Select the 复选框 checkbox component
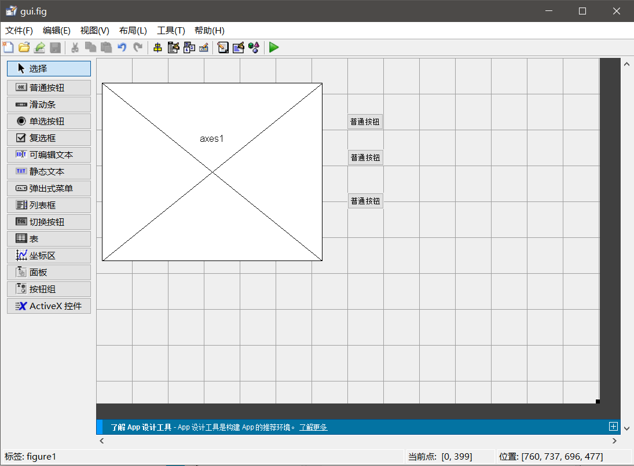 point(49,138)
